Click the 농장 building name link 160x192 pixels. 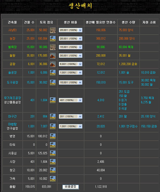point(13,39)
